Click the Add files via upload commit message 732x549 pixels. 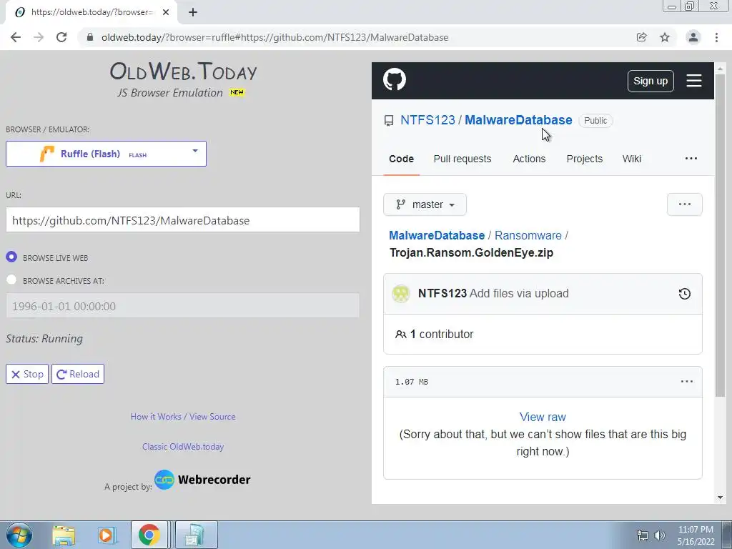click(x=519, y=294)
